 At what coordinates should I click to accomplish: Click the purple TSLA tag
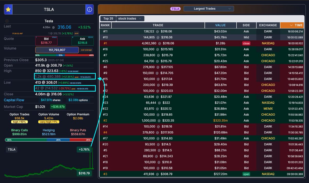175,9
